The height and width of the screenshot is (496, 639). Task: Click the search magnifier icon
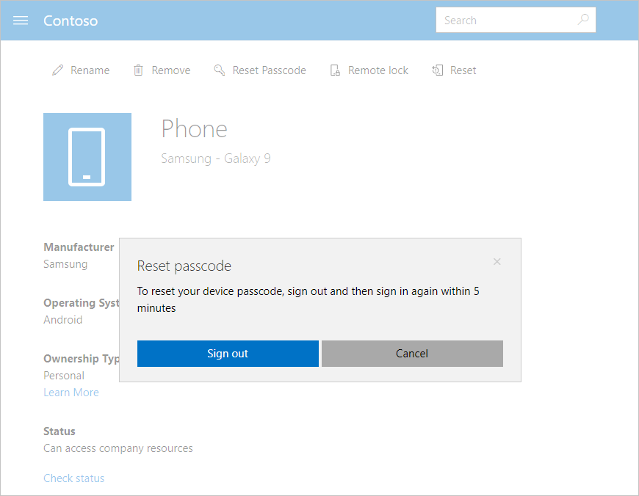pyautogui.click(x=583, y=20)
